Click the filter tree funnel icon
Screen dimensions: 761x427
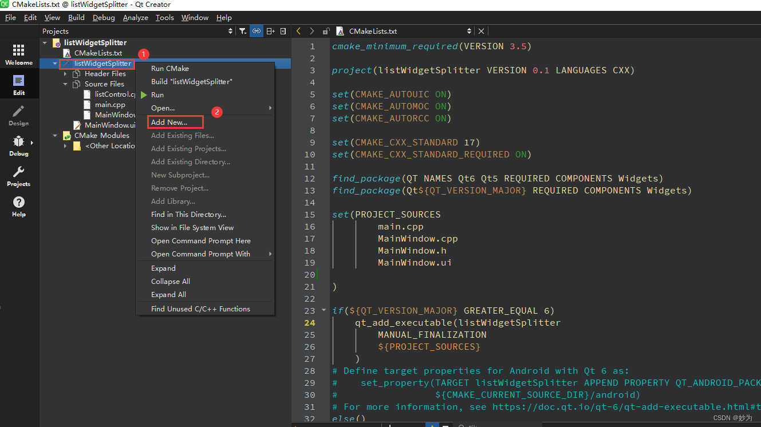pos(243,31)
